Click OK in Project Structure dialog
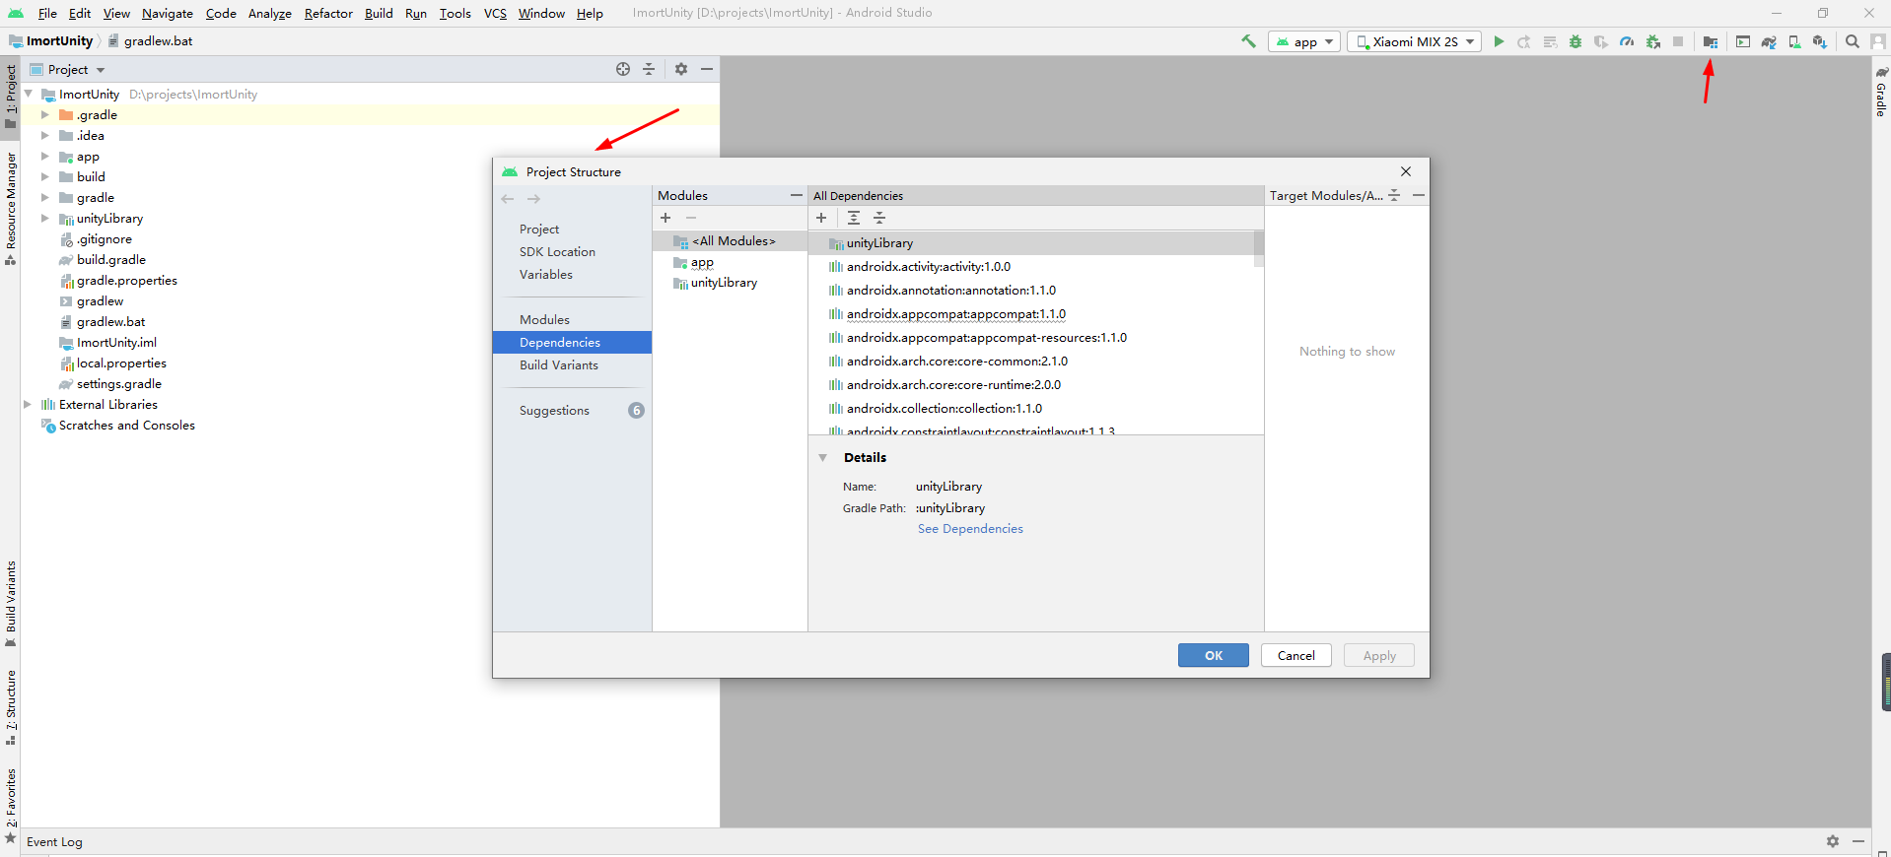This screenshot has height=857, width=1891. click(1214, 655)
